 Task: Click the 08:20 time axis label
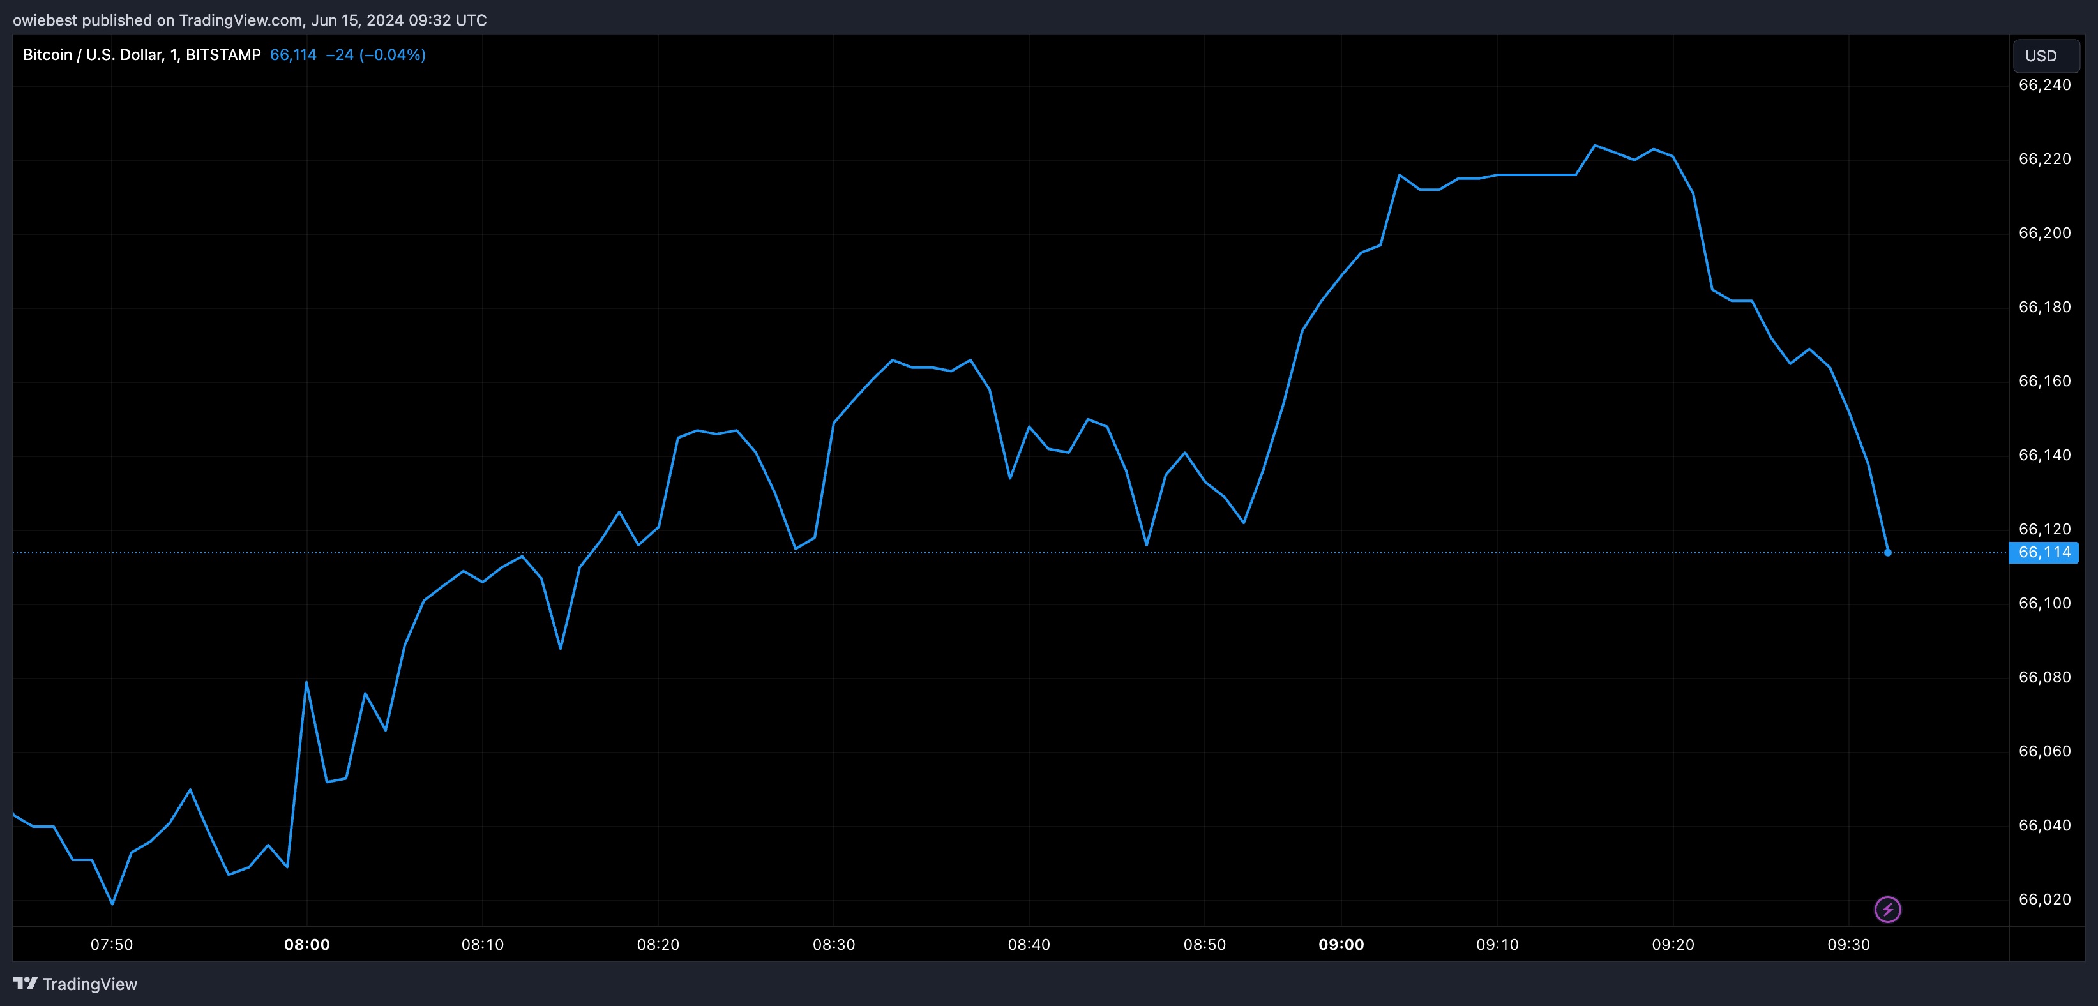pyautogui.click(x=658, y=945)
